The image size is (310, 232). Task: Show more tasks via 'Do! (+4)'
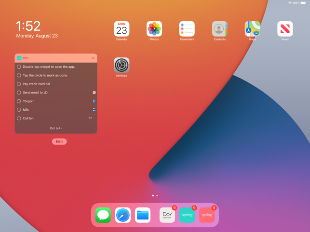click(x=56, y=128)
